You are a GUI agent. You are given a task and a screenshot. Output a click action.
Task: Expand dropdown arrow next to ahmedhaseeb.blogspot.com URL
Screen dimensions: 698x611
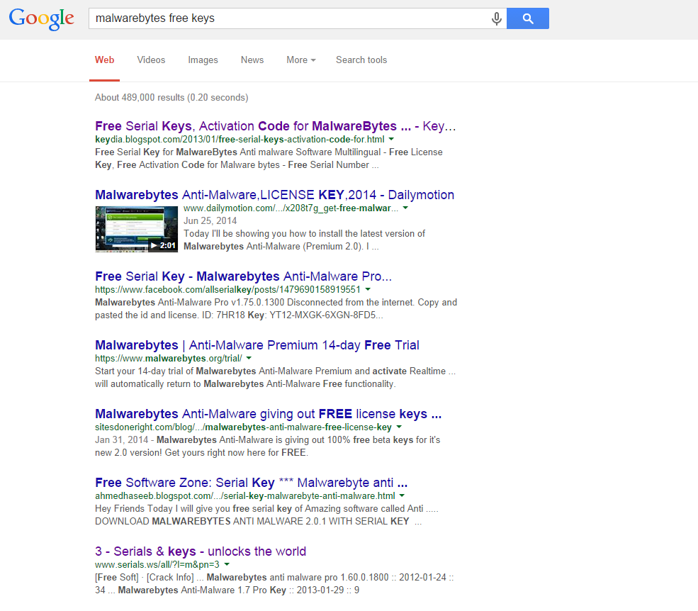402,495
